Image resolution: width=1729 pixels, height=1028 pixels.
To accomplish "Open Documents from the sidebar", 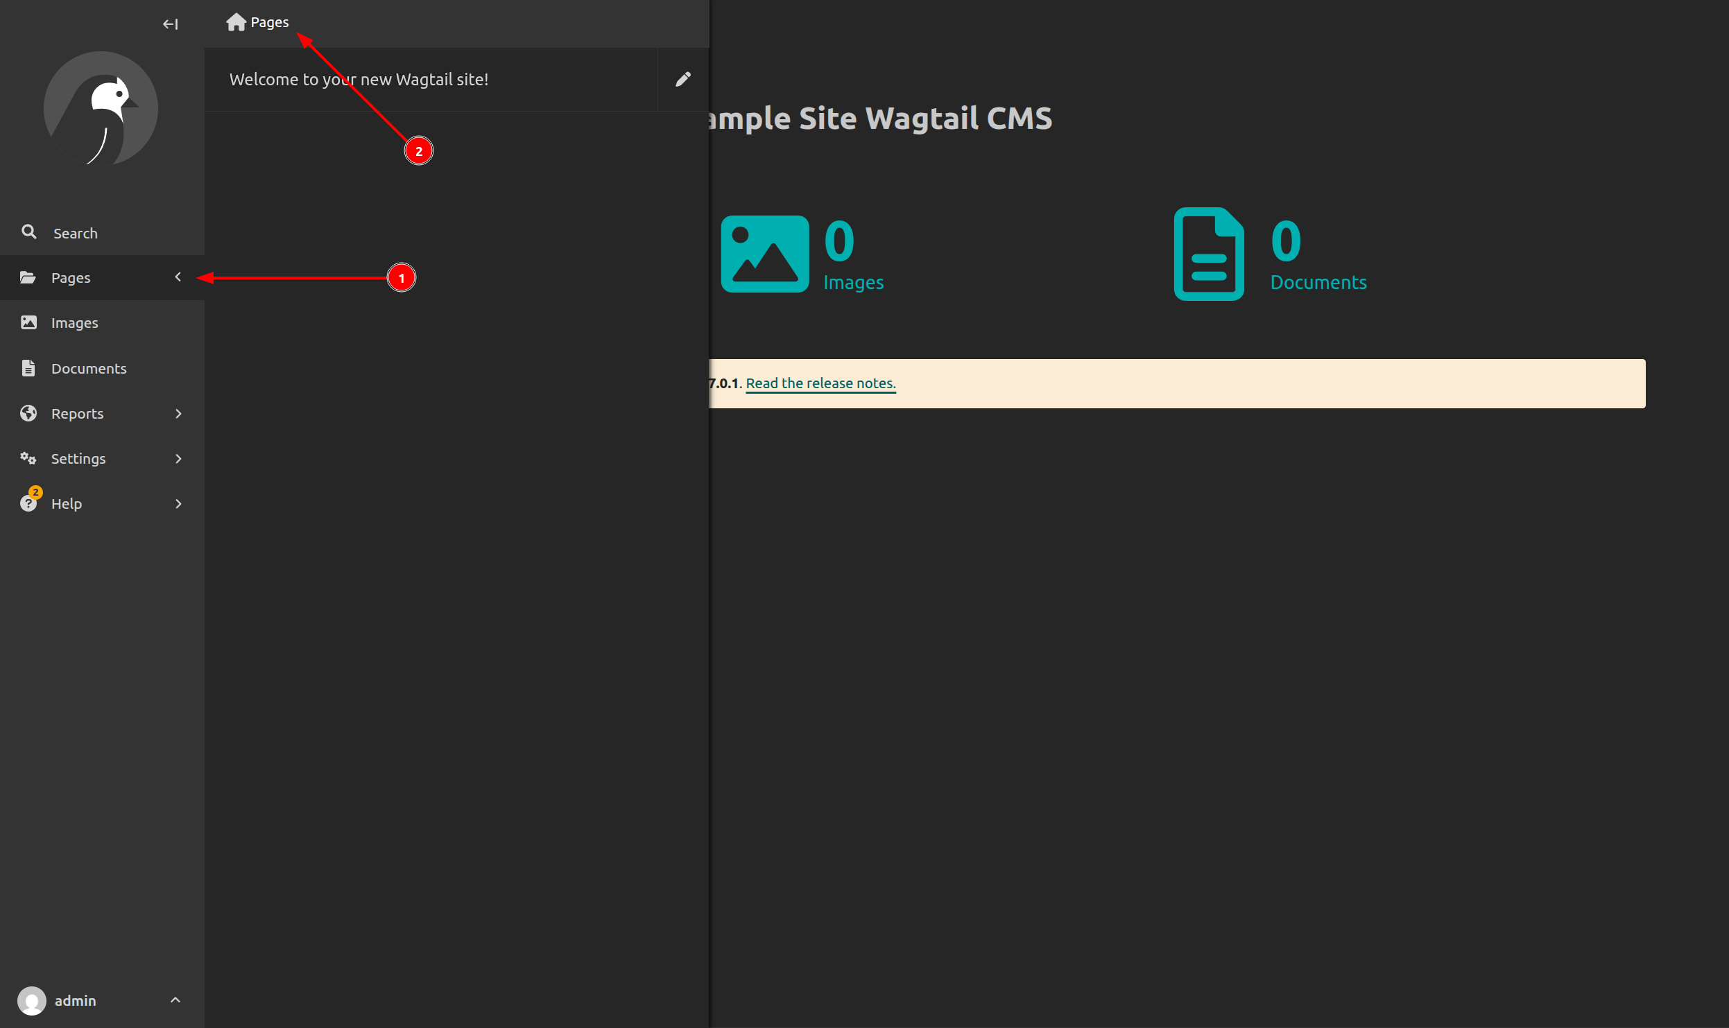I will [102, 368].
